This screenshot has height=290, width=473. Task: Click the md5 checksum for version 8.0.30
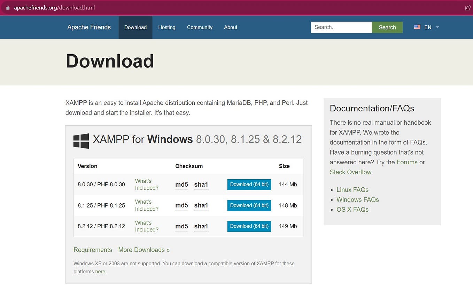[181, 185]
